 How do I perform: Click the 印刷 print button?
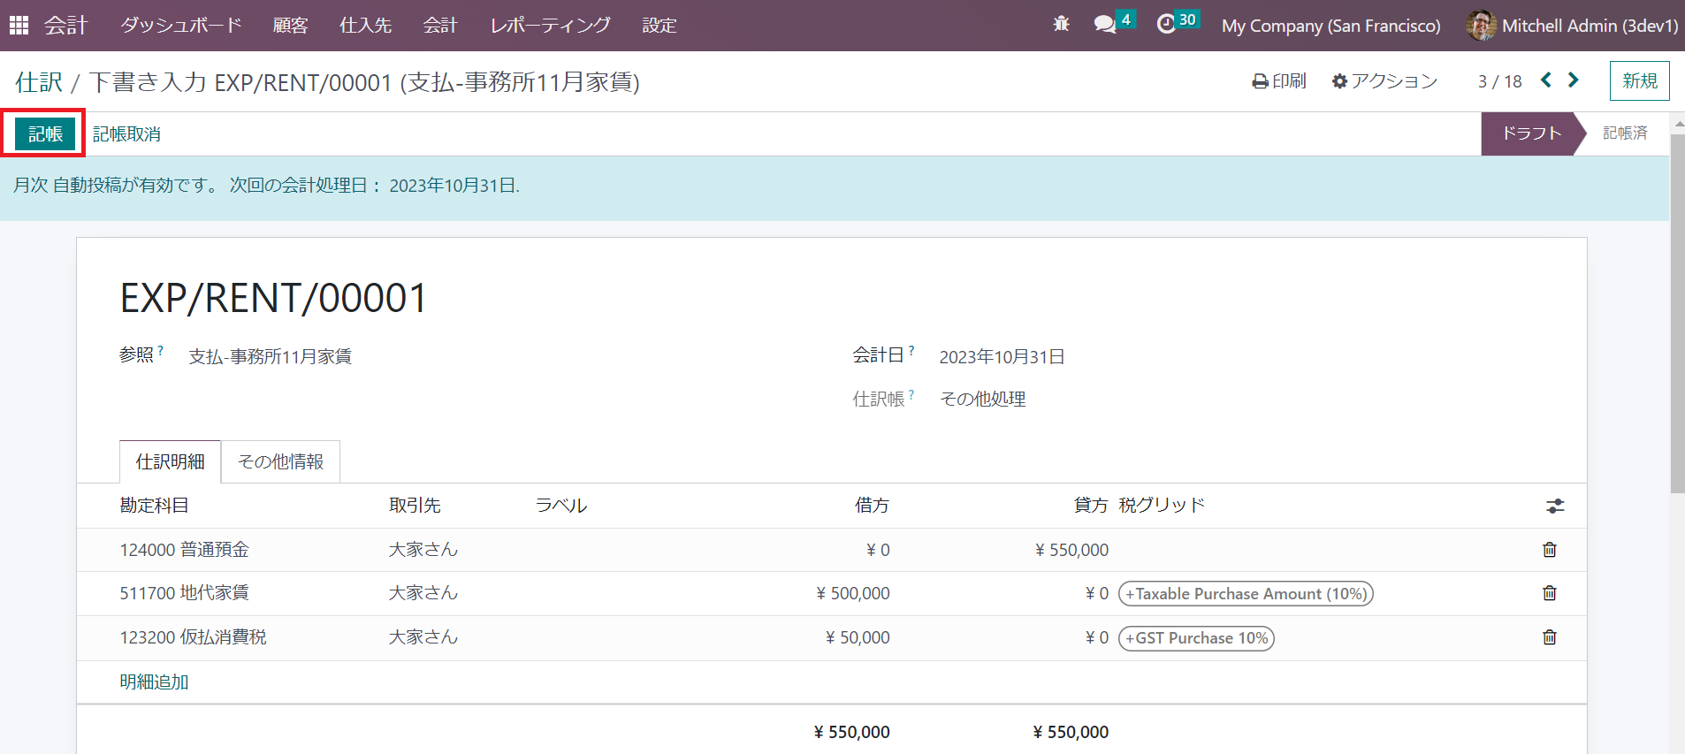1279,81
